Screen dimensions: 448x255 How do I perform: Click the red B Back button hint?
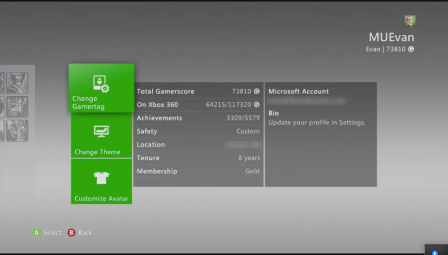click(x=71, y=233)
